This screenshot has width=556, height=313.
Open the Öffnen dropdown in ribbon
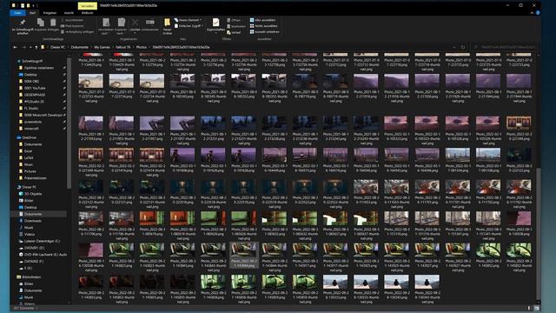[x=235, y=20]
